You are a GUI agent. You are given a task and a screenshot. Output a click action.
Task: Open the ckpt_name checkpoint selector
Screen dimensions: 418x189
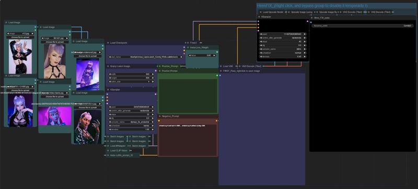[x=146, y=57]
